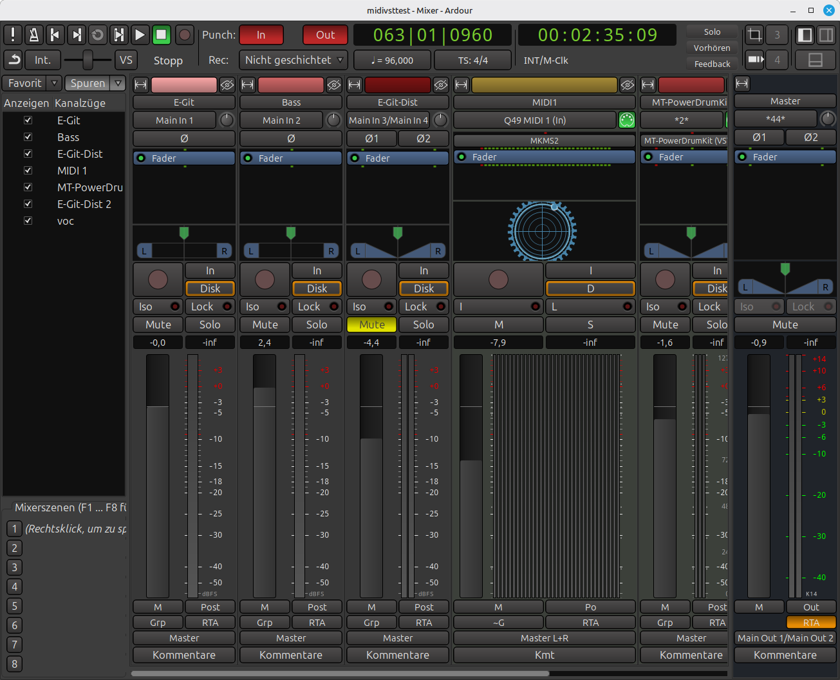Select mixer scene slot 3
840x680 pixels.
coord(14,567)
